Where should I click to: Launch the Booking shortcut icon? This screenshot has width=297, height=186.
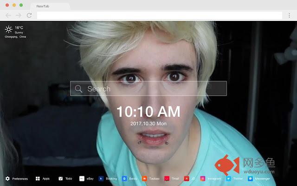(x=101, y=179)
